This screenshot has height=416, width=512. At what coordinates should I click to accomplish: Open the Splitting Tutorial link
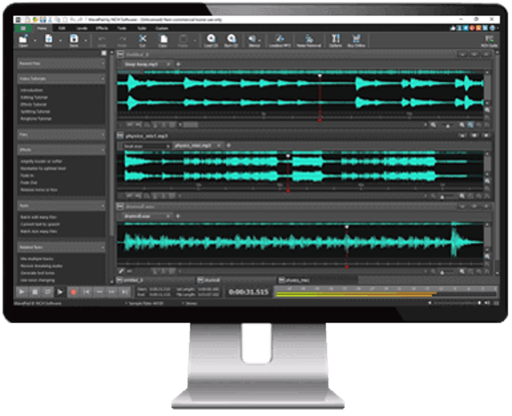(x=35, y=112)
